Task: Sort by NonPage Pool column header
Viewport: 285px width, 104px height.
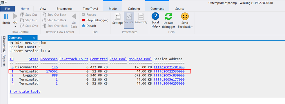Action: coord(140,59)
